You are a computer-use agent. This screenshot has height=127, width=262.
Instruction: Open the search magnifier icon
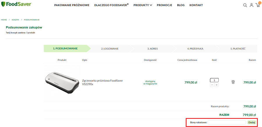[245, 5]
